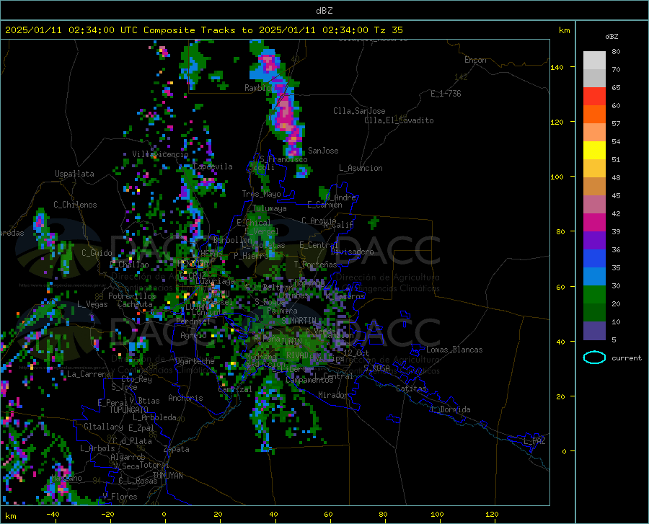Screen dimensions: 649x524
Task: Click the SanJose town label
Action: [323, 151]
